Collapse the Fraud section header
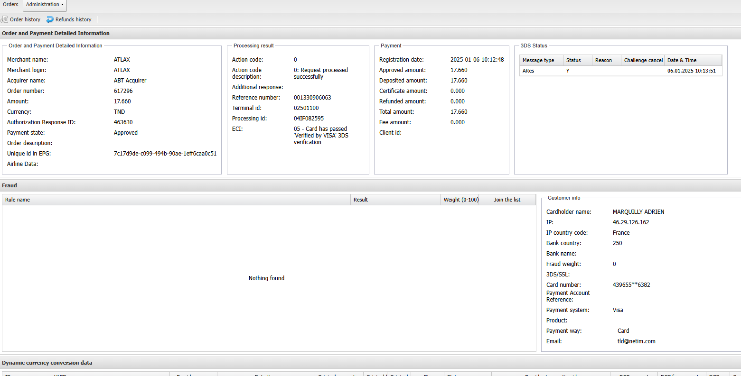 (x=9, y=185)
